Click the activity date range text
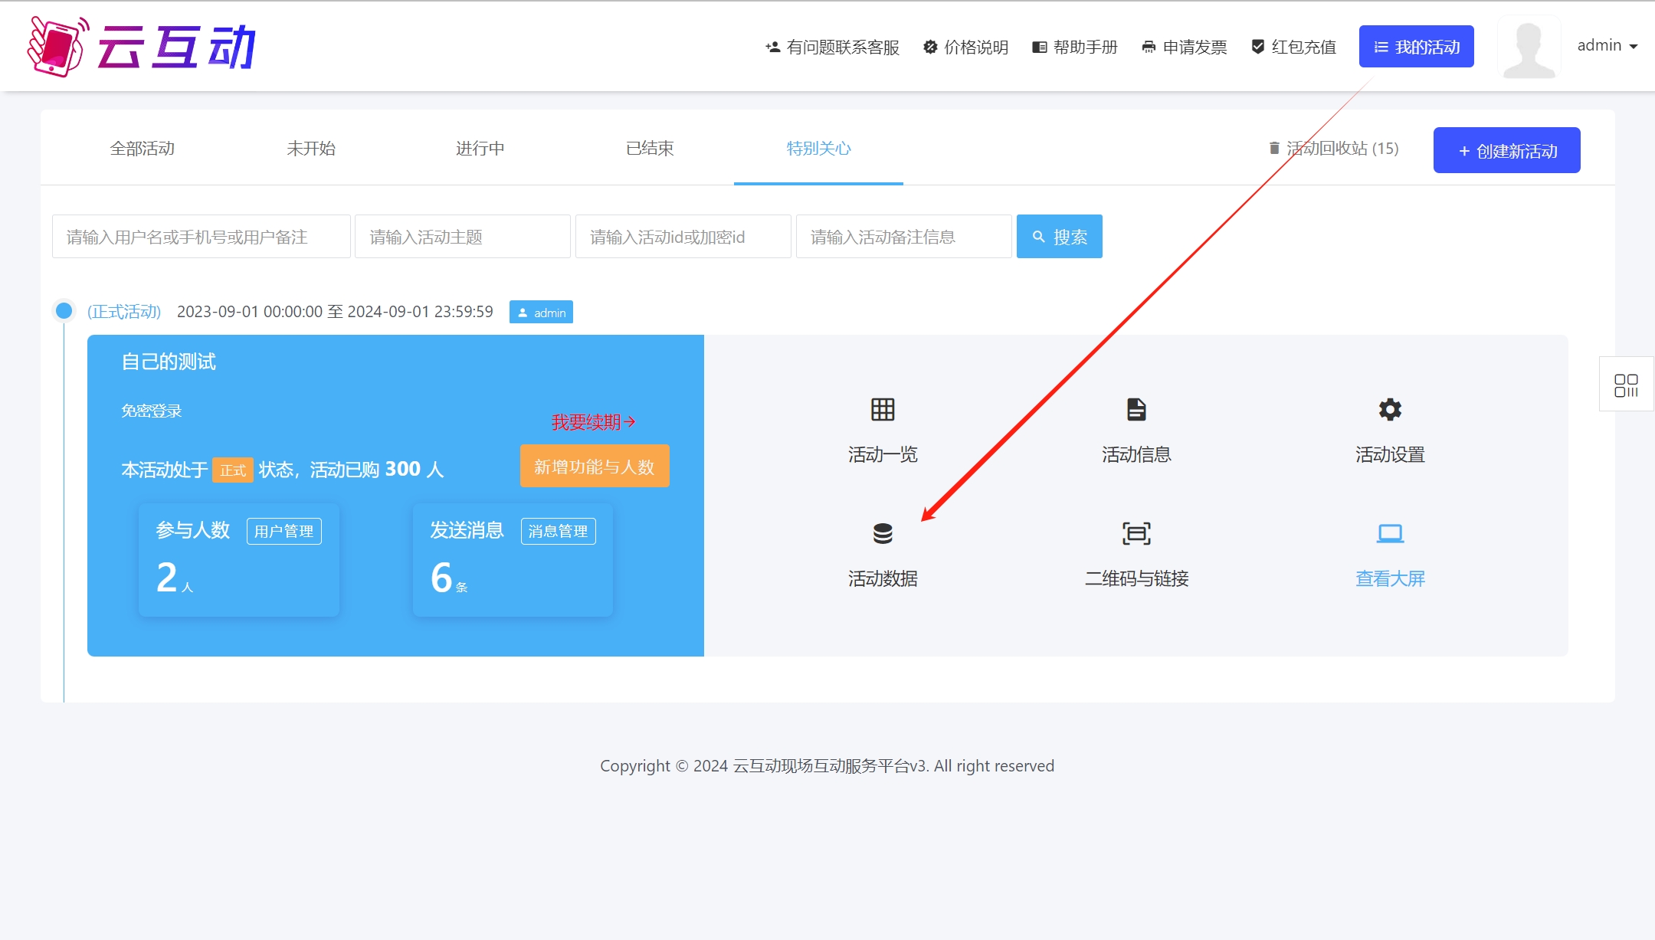The height and width of the screenshot is (940, 1655). click(x=335, y=312)
